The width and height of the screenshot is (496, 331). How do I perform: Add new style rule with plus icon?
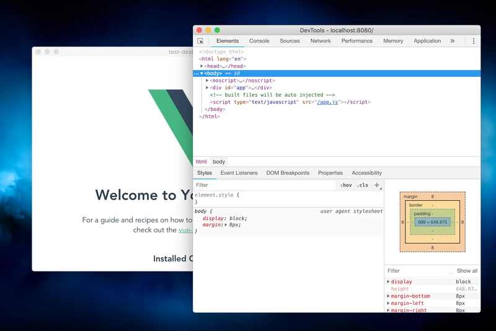[377, 185]
